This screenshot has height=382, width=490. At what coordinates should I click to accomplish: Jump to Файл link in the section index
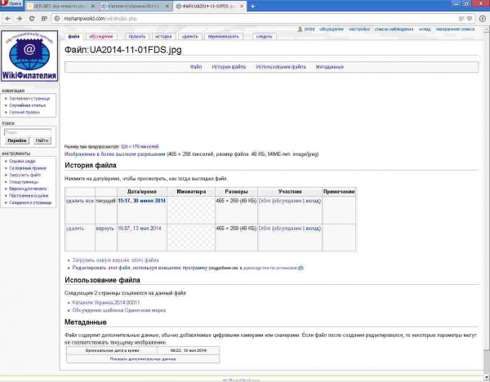click(x=196, y=67)
